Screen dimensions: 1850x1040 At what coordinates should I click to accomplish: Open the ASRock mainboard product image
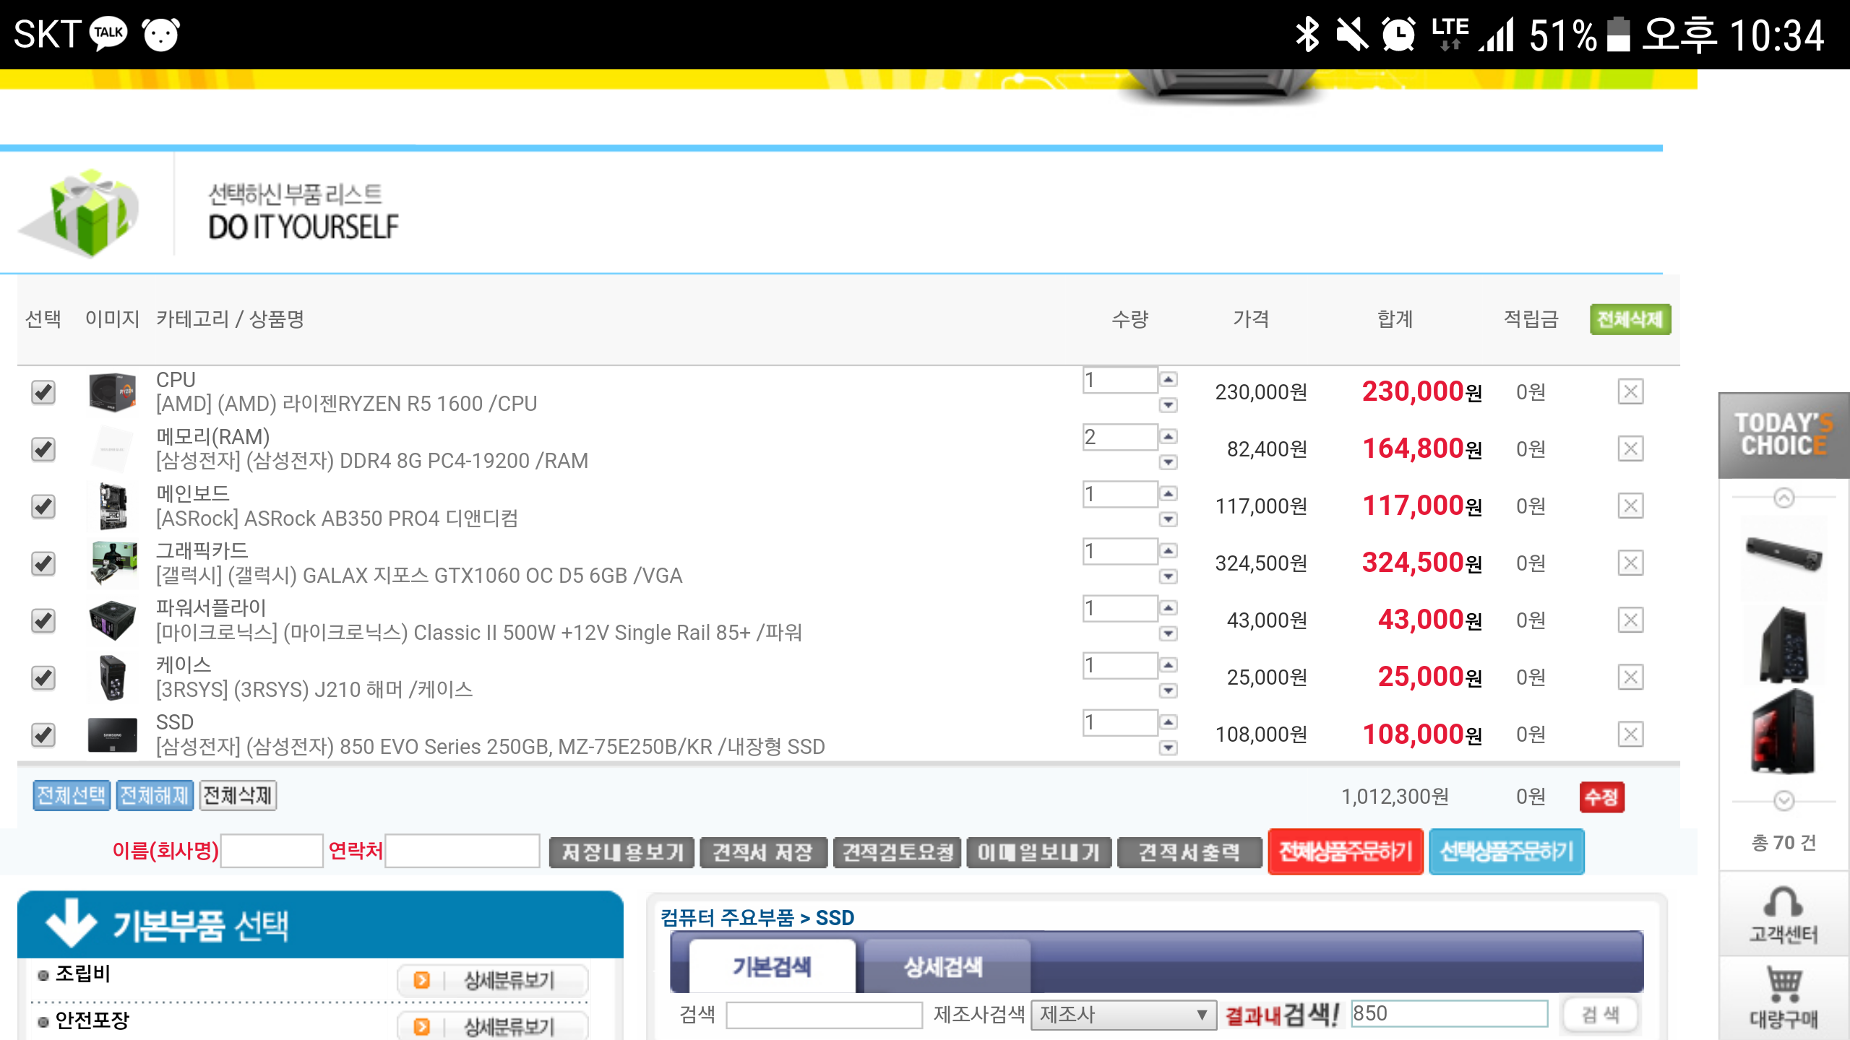112,506
